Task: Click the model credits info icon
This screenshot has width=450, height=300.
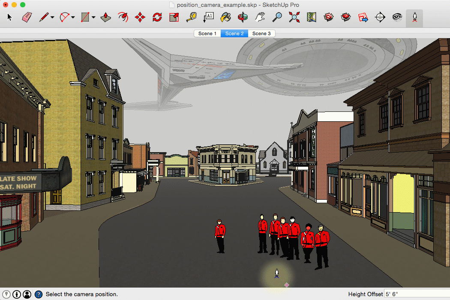Action: [x=17, y=294]
